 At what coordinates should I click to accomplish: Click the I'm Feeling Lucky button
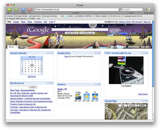point(87,33)
